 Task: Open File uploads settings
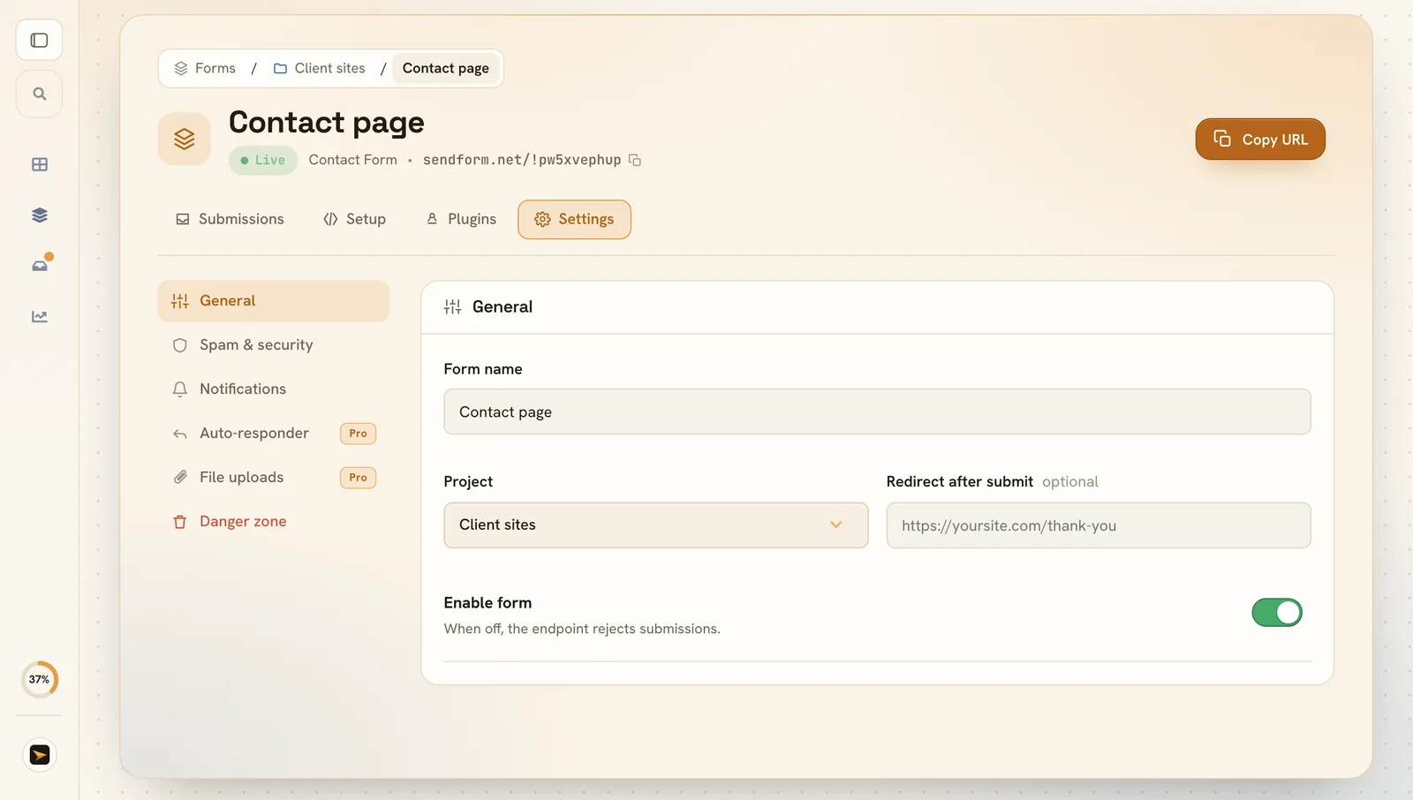coord(274,478)
